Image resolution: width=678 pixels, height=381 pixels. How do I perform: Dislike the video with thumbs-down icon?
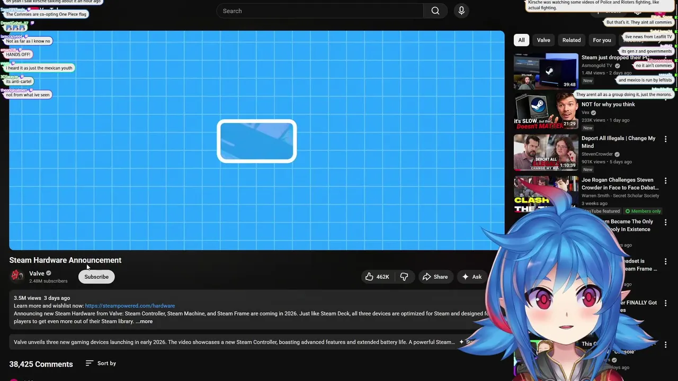404,277
